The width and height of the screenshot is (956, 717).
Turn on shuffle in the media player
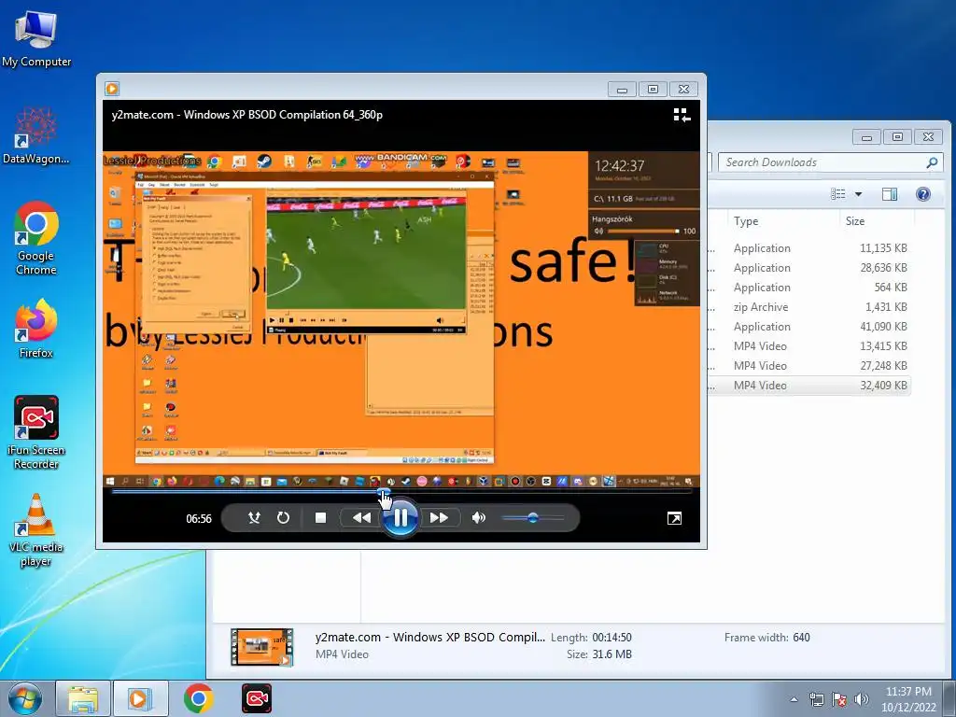click(x=254, y=518)
